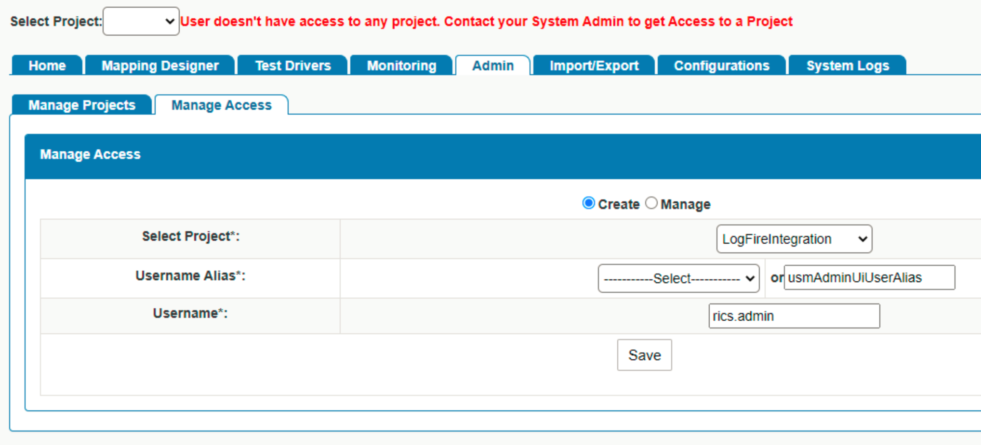This screenshot has width=981, height=445.
Task: Switch to the Manage radio option
Action: coord(651,203)
